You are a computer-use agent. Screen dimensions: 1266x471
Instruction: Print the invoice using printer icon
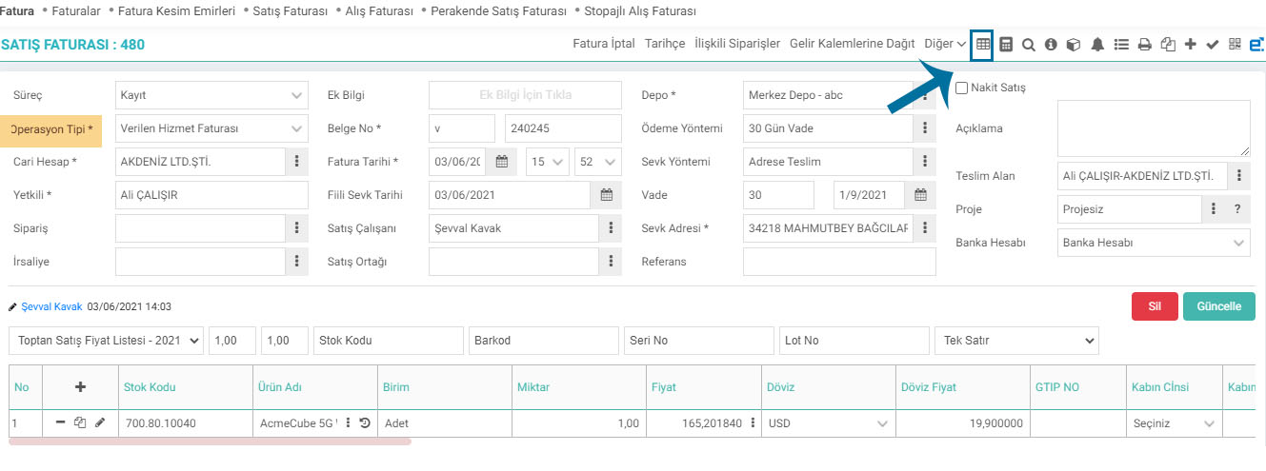point(1145,44)
